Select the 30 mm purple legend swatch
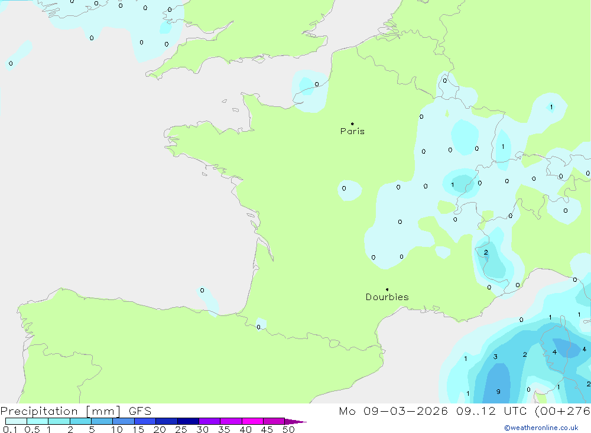Viewport: 591px width, 433px height. [209, 421]
